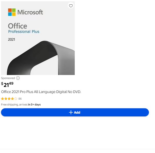Click the empty fifth rating star
This screenshot has height=153, width=155.
(x=16, y=99)
